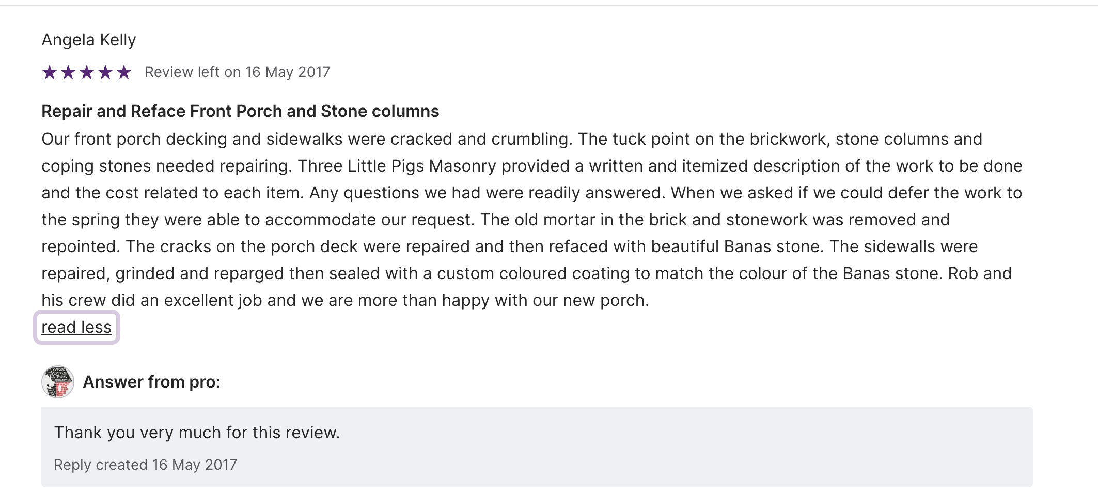
Task: Click the Three Little Pigs Masonry avatar
Action: pos(58,382)
